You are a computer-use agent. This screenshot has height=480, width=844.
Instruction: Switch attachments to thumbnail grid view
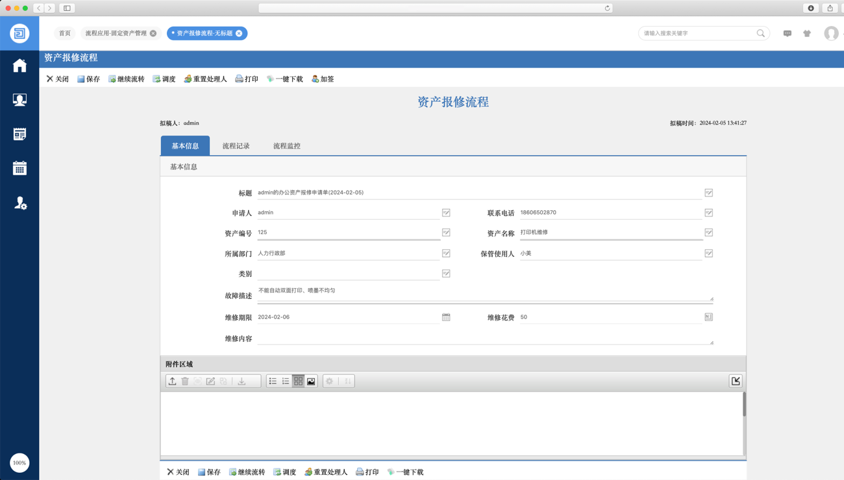pyautogui.click(x=298, y=381)
